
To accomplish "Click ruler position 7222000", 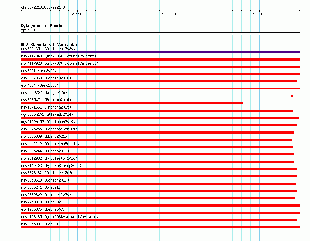I will point(168,14).
